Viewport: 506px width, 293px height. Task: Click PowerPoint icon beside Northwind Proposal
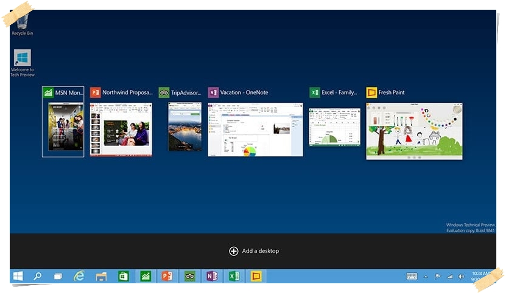coord(95,92)
